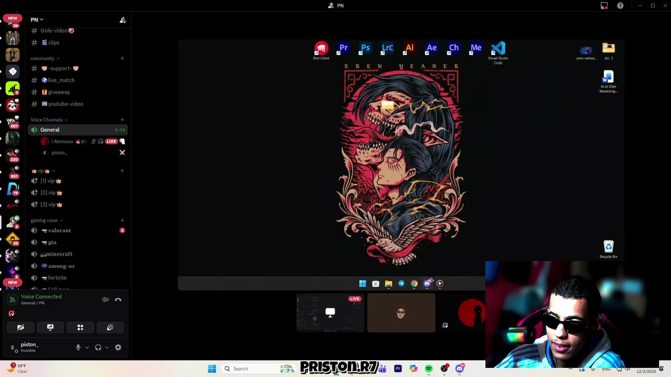
Task: Click After Effects icon in shared stream
Action: click(431, 48)
